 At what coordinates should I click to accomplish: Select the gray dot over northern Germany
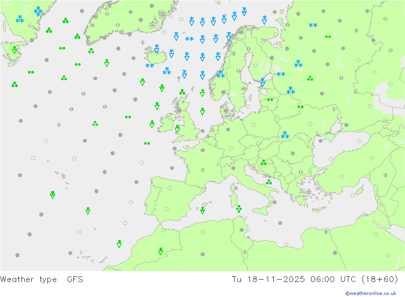(228, 130)
